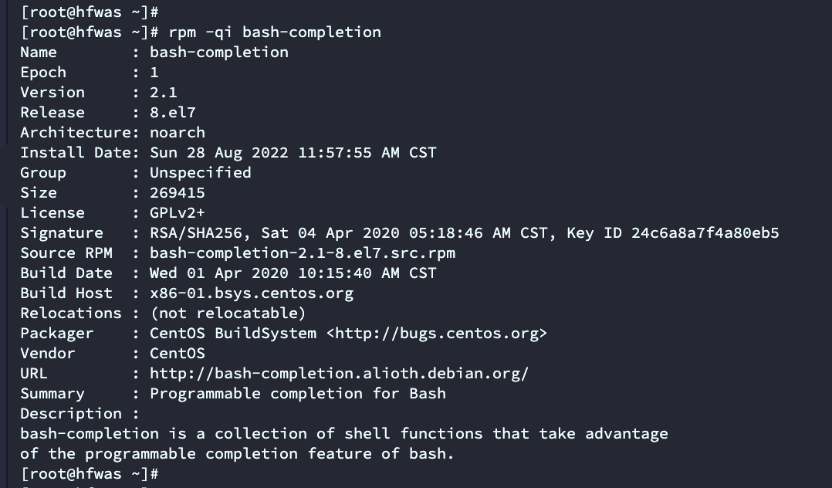
Task: Select the Group value 'Unspecified'
Action: point(200,173)
